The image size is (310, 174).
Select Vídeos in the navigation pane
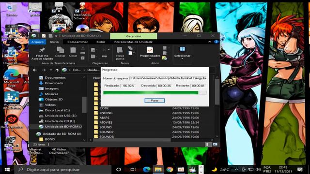pos(50,105)
